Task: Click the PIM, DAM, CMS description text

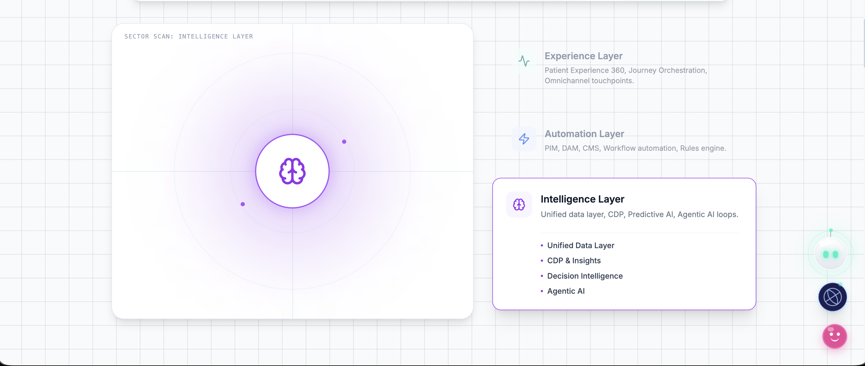Action: coord(635,148)
